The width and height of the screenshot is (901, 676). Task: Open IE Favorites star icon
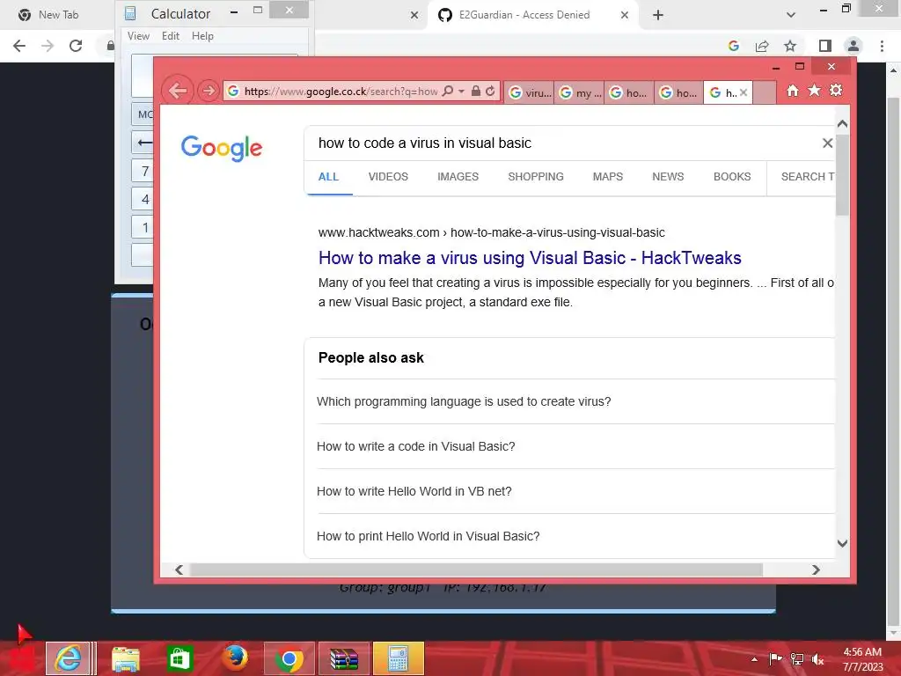pos(814,91)
